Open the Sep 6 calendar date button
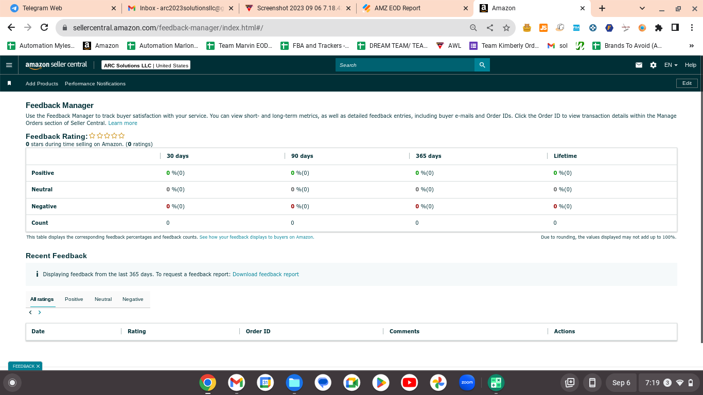The image size is (703, 395). click(621, 383)
